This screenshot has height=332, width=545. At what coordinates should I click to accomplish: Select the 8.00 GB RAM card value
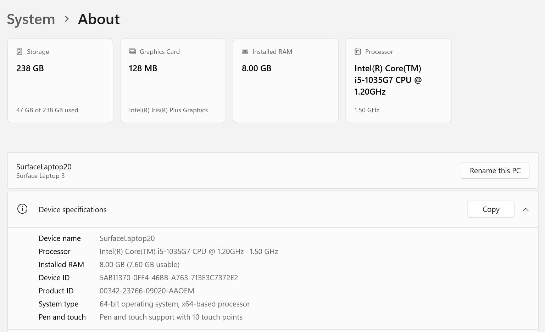256,68
